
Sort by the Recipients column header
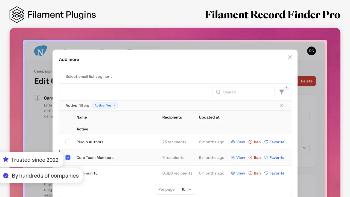click(172, 117)
